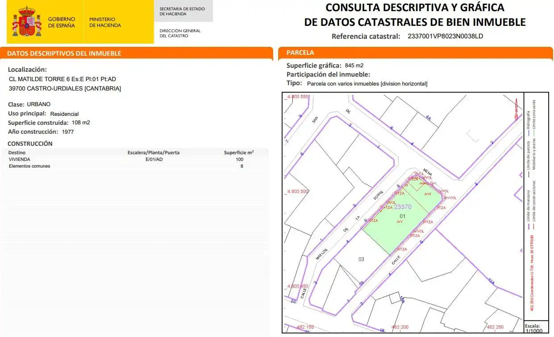Click the block number 23370 on map
Viewport: 554px width, 337px height.
coord(403,207)
